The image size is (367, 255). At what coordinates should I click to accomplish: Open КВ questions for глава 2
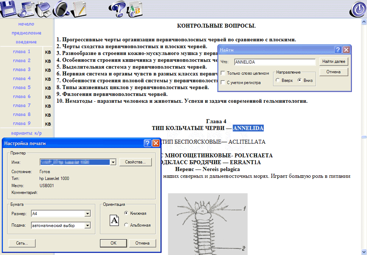tap(48, 61)
